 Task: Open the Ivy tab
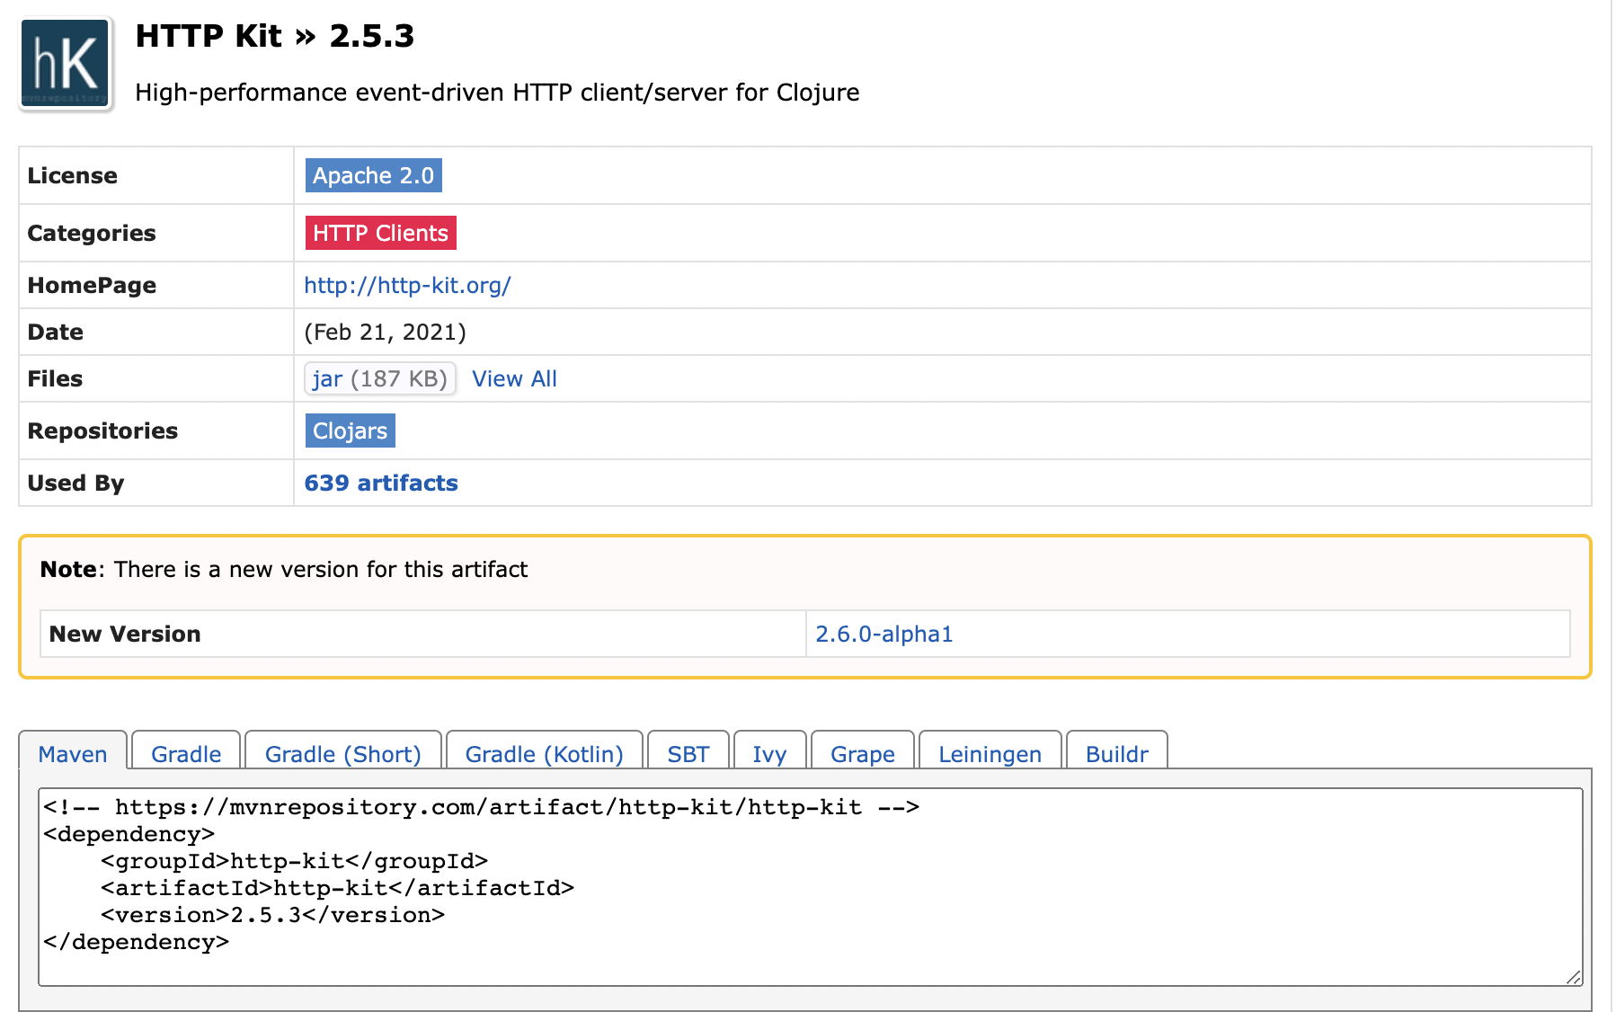[x=769, y=753]
